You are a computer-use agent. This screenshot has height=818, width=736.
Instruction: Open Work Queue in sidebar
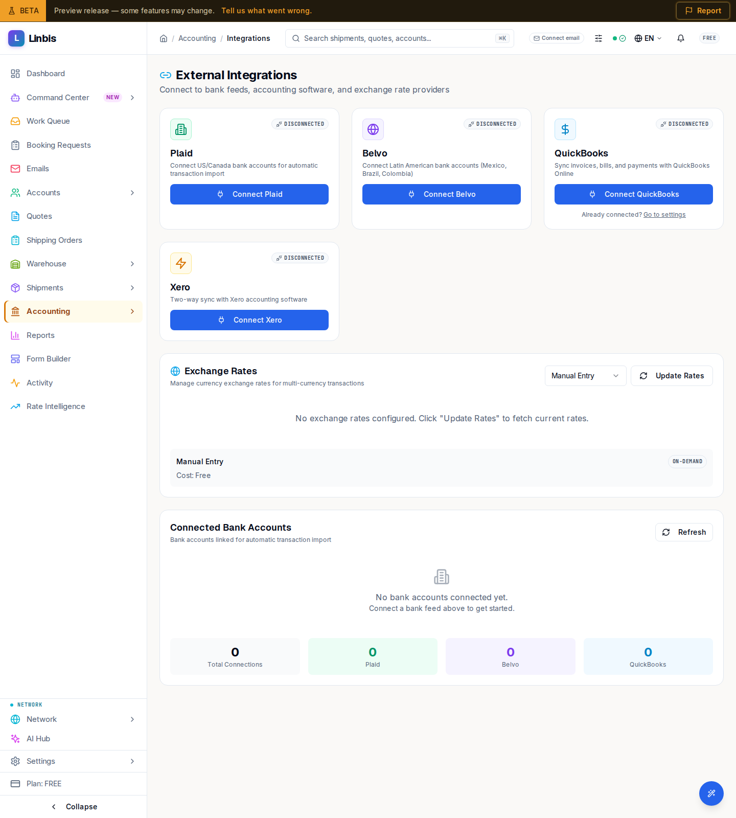[x=73, y=121]
